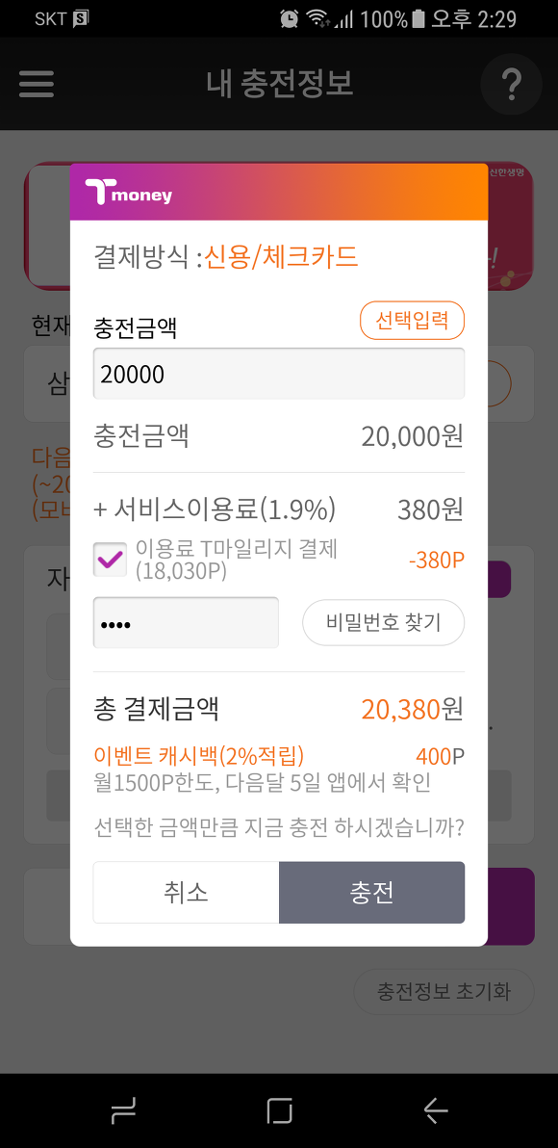Uncheck the 이용료 T마일리지 결제 checkbox
This screenshot has height=1148, width=558.
tap(111, 561)
